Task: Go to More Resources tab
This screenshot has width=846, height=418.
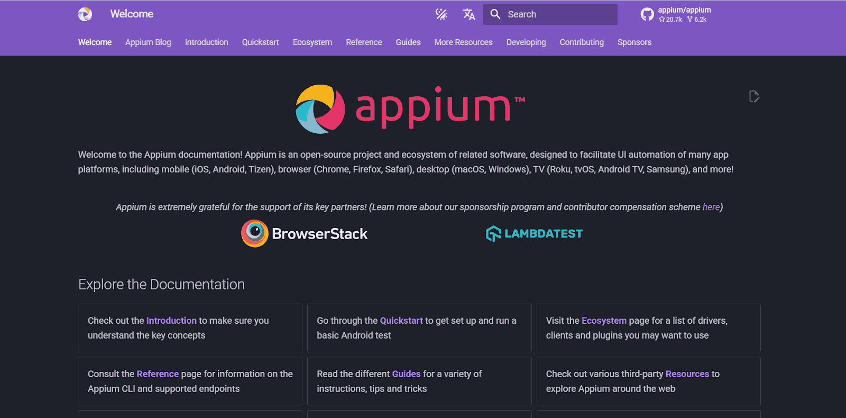Action: tap(463, 42)
